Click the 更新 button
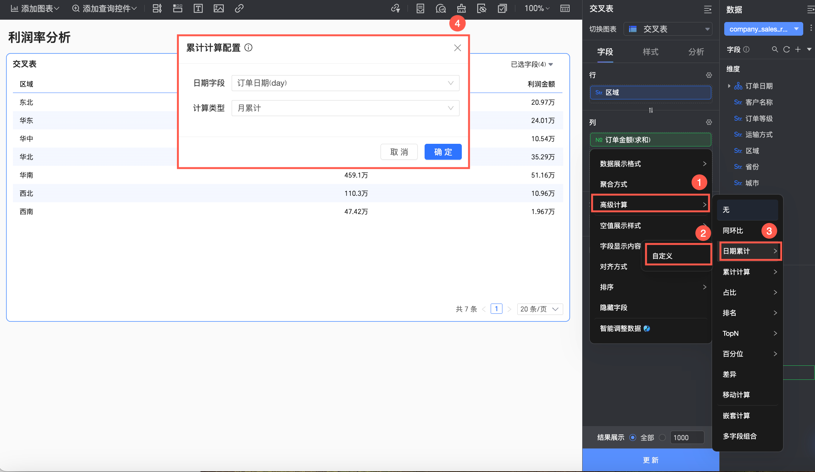The width and height of the screenshot is (815, 472). [651, 460]
